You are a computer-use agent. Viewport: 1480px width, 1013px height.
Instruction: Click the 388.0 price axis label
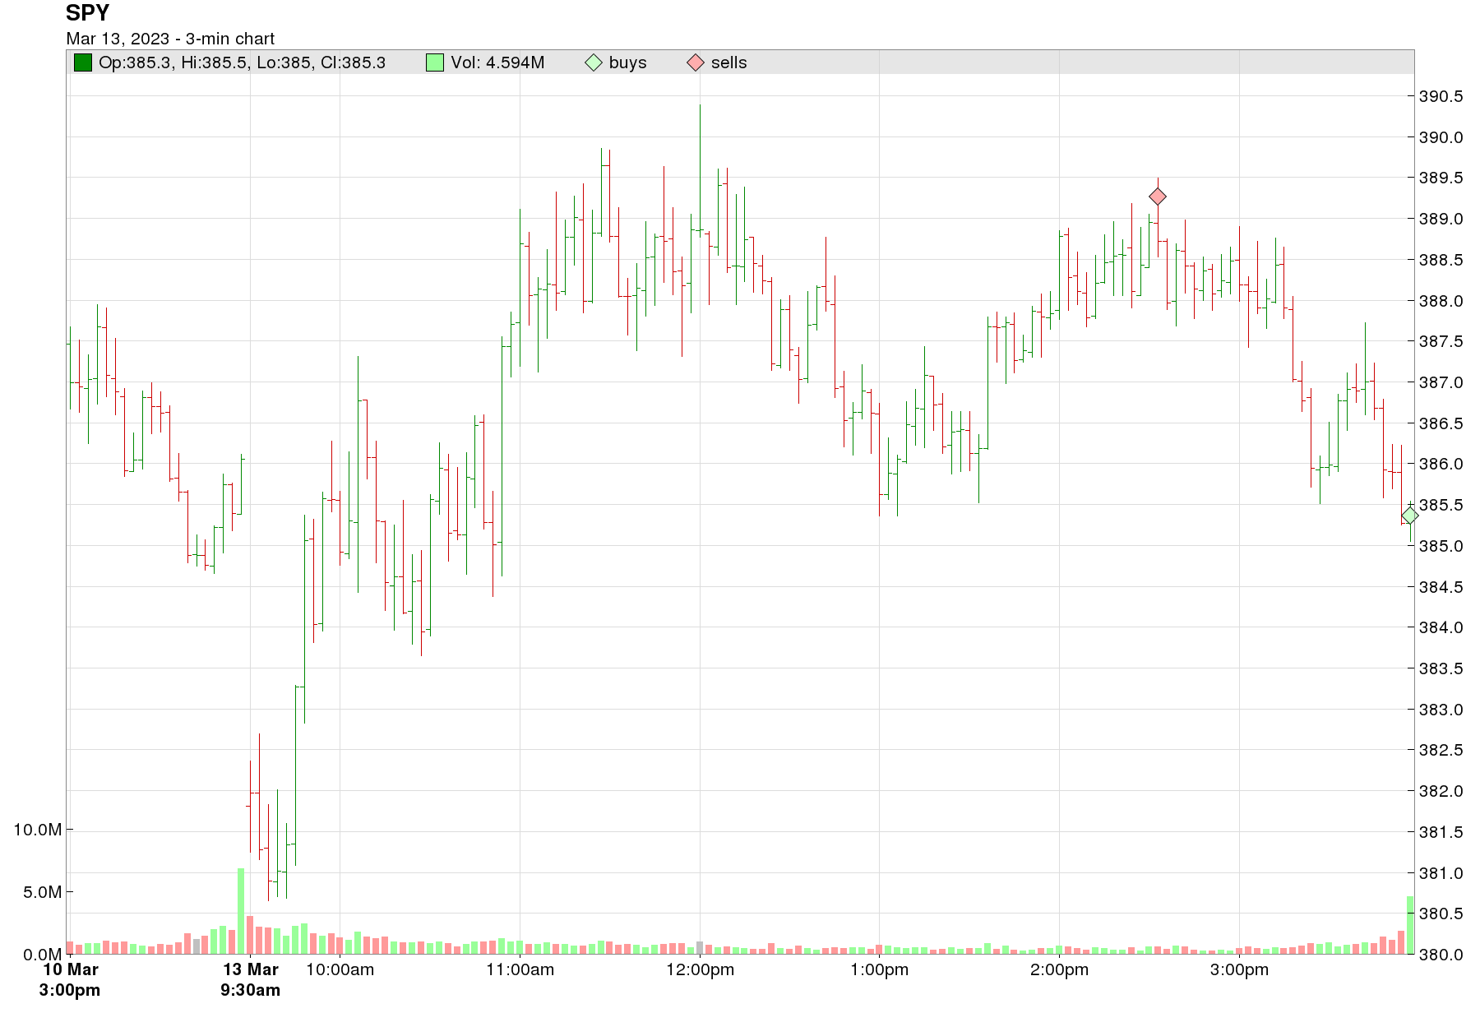click(1441, 301)
